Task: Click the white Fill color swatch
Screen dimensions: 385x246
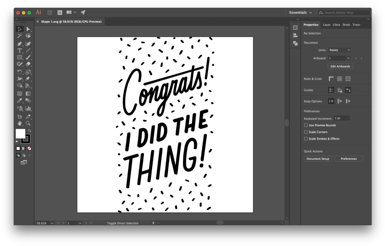Action: [20, 134]
